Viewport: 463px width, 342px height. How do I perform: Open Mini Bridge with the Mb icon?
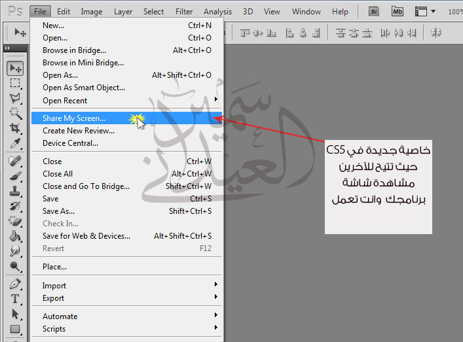pos(398,12)
